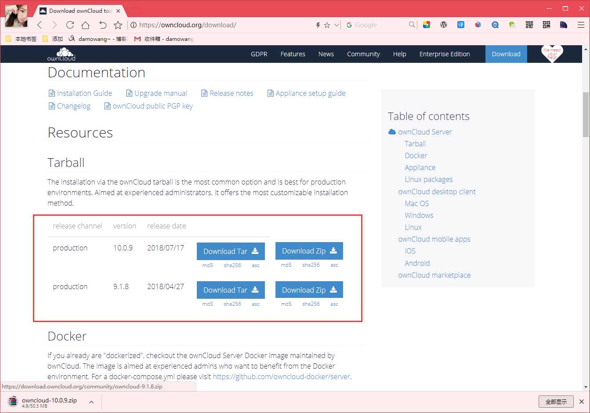The height and width of the screenshot is (413, 590).
Task: Click the heart 'We need your help' badge
Action: point(552,54)
